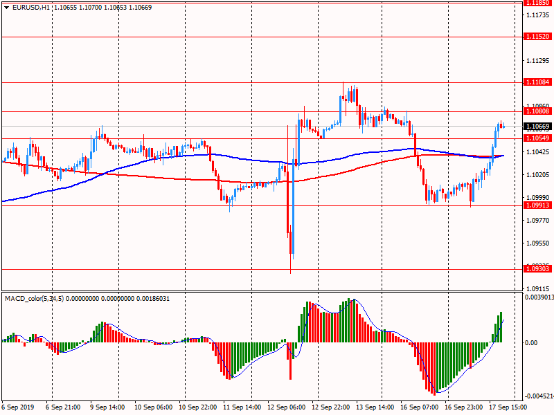Select the 12 Sep 06:00 time axis label
This screenshot has height=415, width=554.
tap(287, 407)
